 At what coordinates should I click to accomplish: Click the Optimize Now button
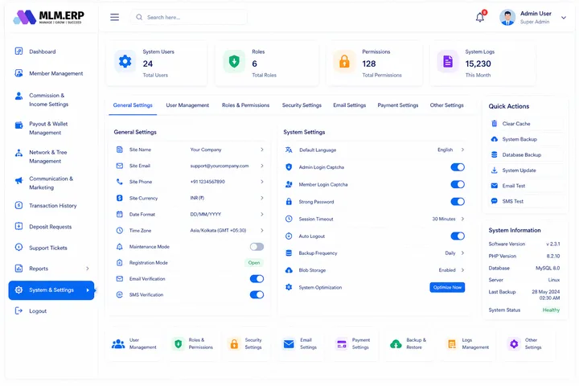447,287
